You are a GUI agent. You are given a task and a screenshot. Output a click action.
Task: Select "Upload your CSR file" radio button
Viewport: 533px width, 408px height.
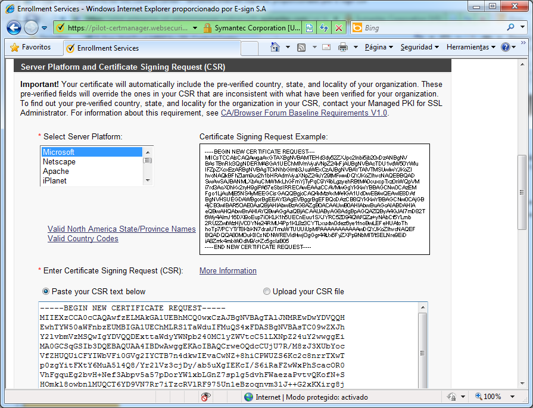pyautogui.click(x=267, y=292)
